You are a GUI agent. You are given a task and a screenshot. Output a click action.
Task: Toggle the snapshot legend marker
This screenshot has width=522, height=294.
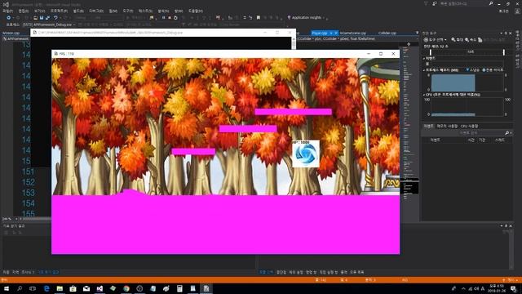[467, 70]
